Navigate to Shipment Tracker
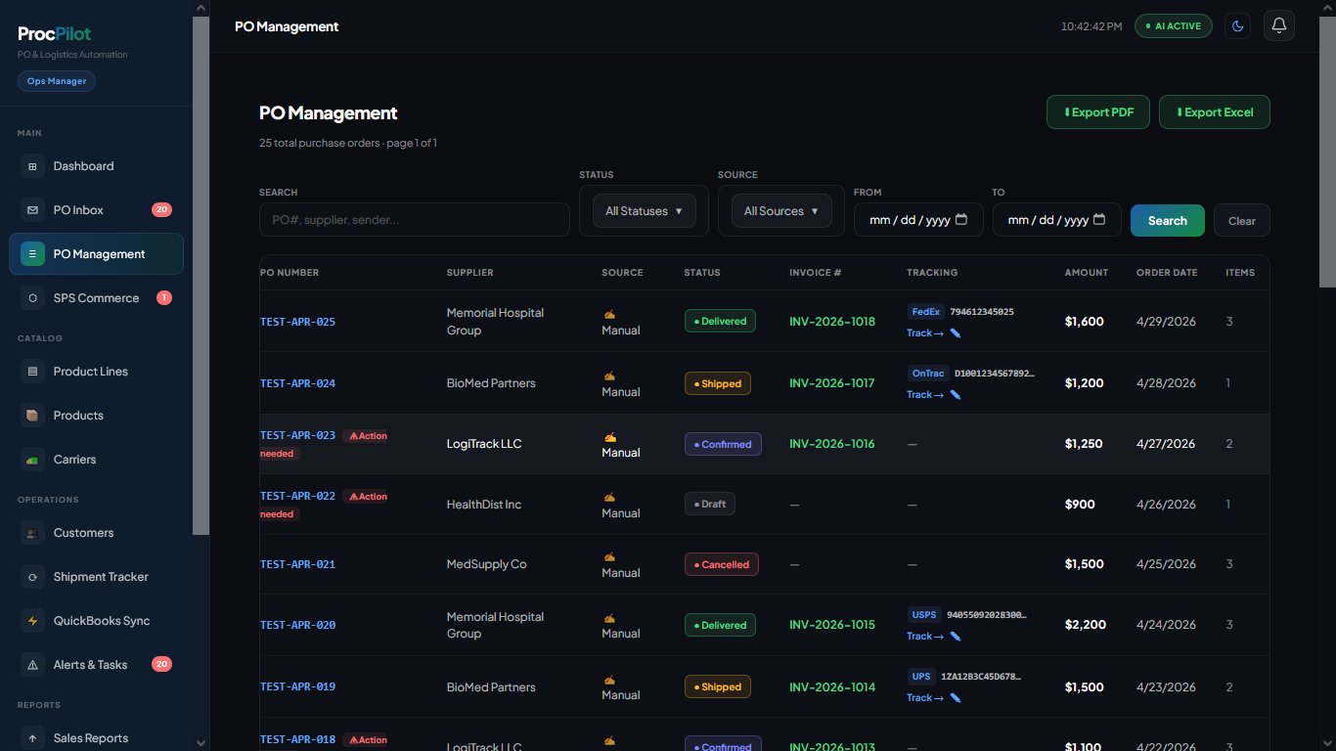 click(x=96, y=577)
